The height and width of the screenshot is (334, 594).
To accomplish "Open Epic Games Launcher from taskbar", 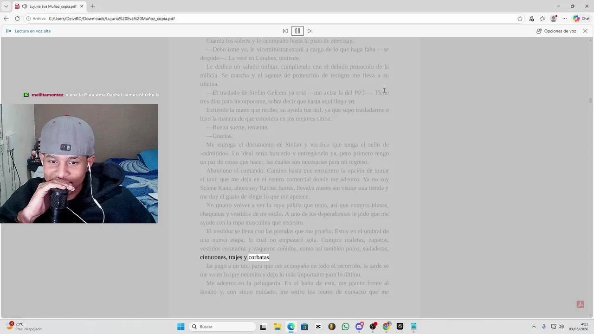I will coord(400,327).
